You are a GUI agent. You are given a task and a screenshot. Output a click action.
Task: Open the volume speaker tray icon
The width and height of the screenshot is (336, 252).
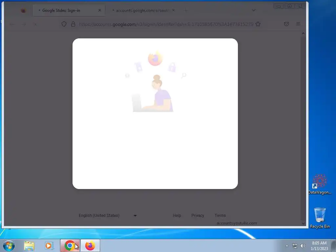(303, 246)
